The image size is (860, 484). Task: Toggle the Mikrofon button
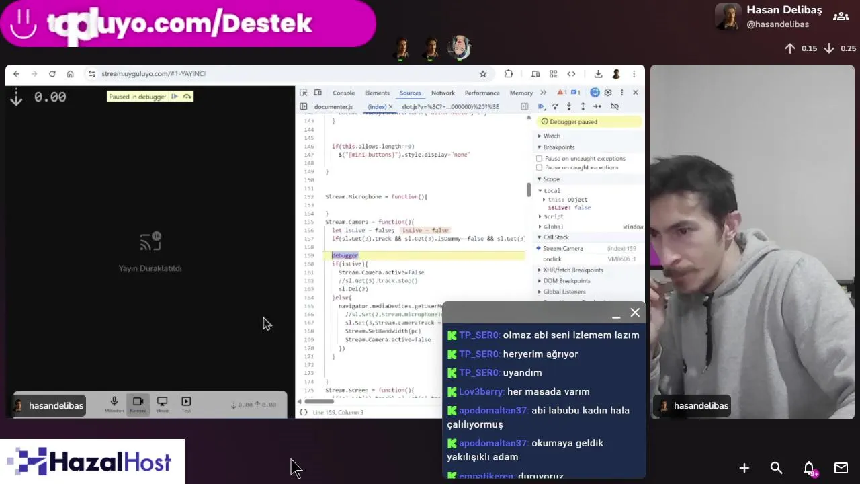114,405
